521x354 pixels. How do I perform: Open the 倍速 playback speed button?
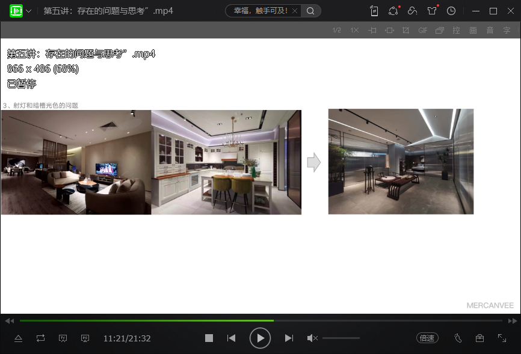pos(427,338)
